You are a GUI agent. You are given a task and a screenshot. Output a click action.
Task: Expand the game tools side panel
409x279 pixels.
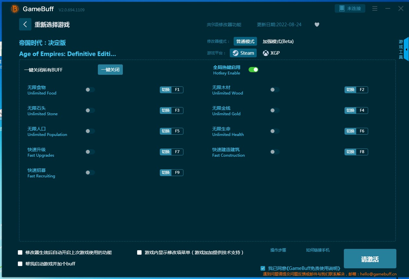[x=406, y=50]
